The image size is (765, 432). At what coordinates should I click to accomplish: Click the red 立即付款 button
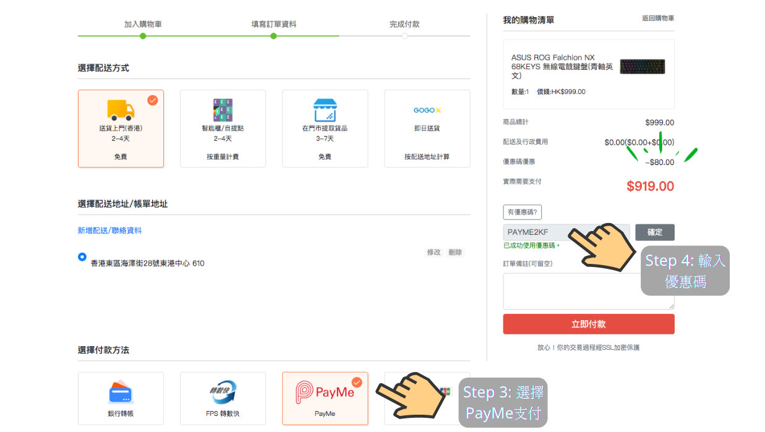click(589, 324)
